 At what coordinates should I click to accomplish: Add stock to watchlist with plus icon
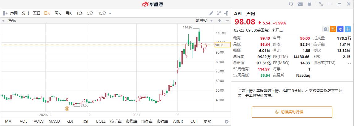(x=348, y=29)
